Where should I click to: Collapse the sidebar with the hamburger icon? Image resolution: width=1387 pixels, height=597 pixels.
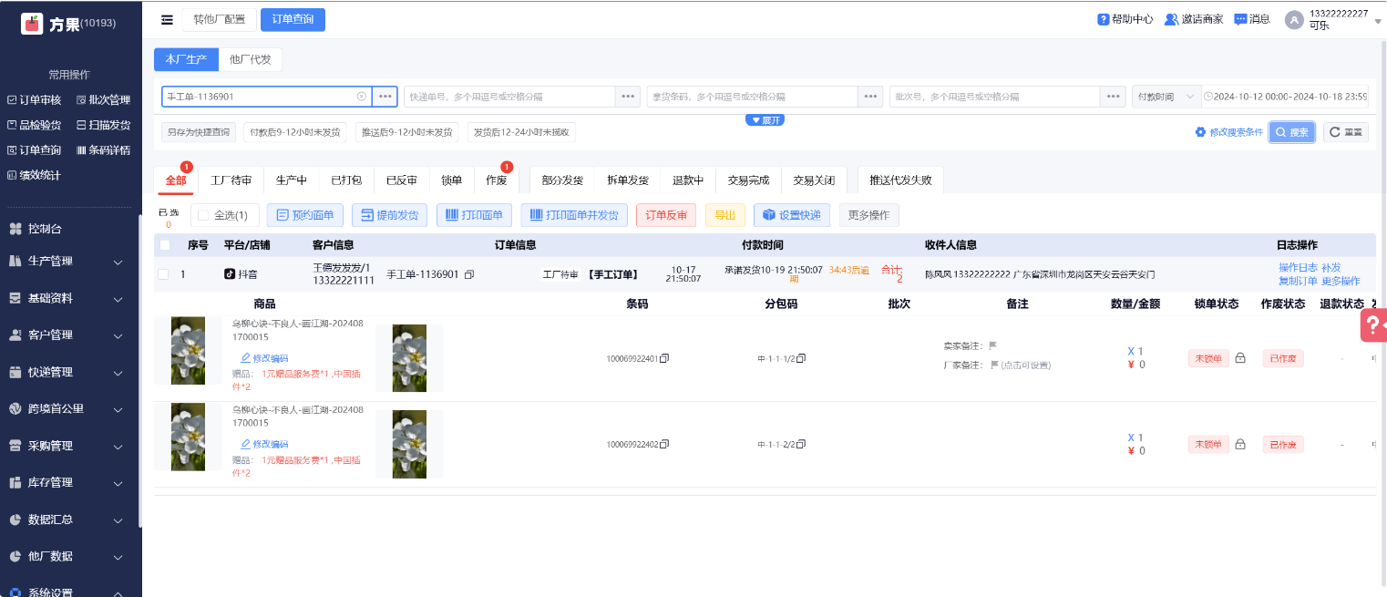coord(167,19)
